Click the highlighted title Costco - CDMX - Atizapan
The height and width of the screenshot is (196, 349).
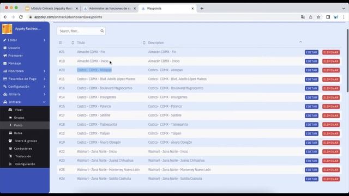click(94, 70)
